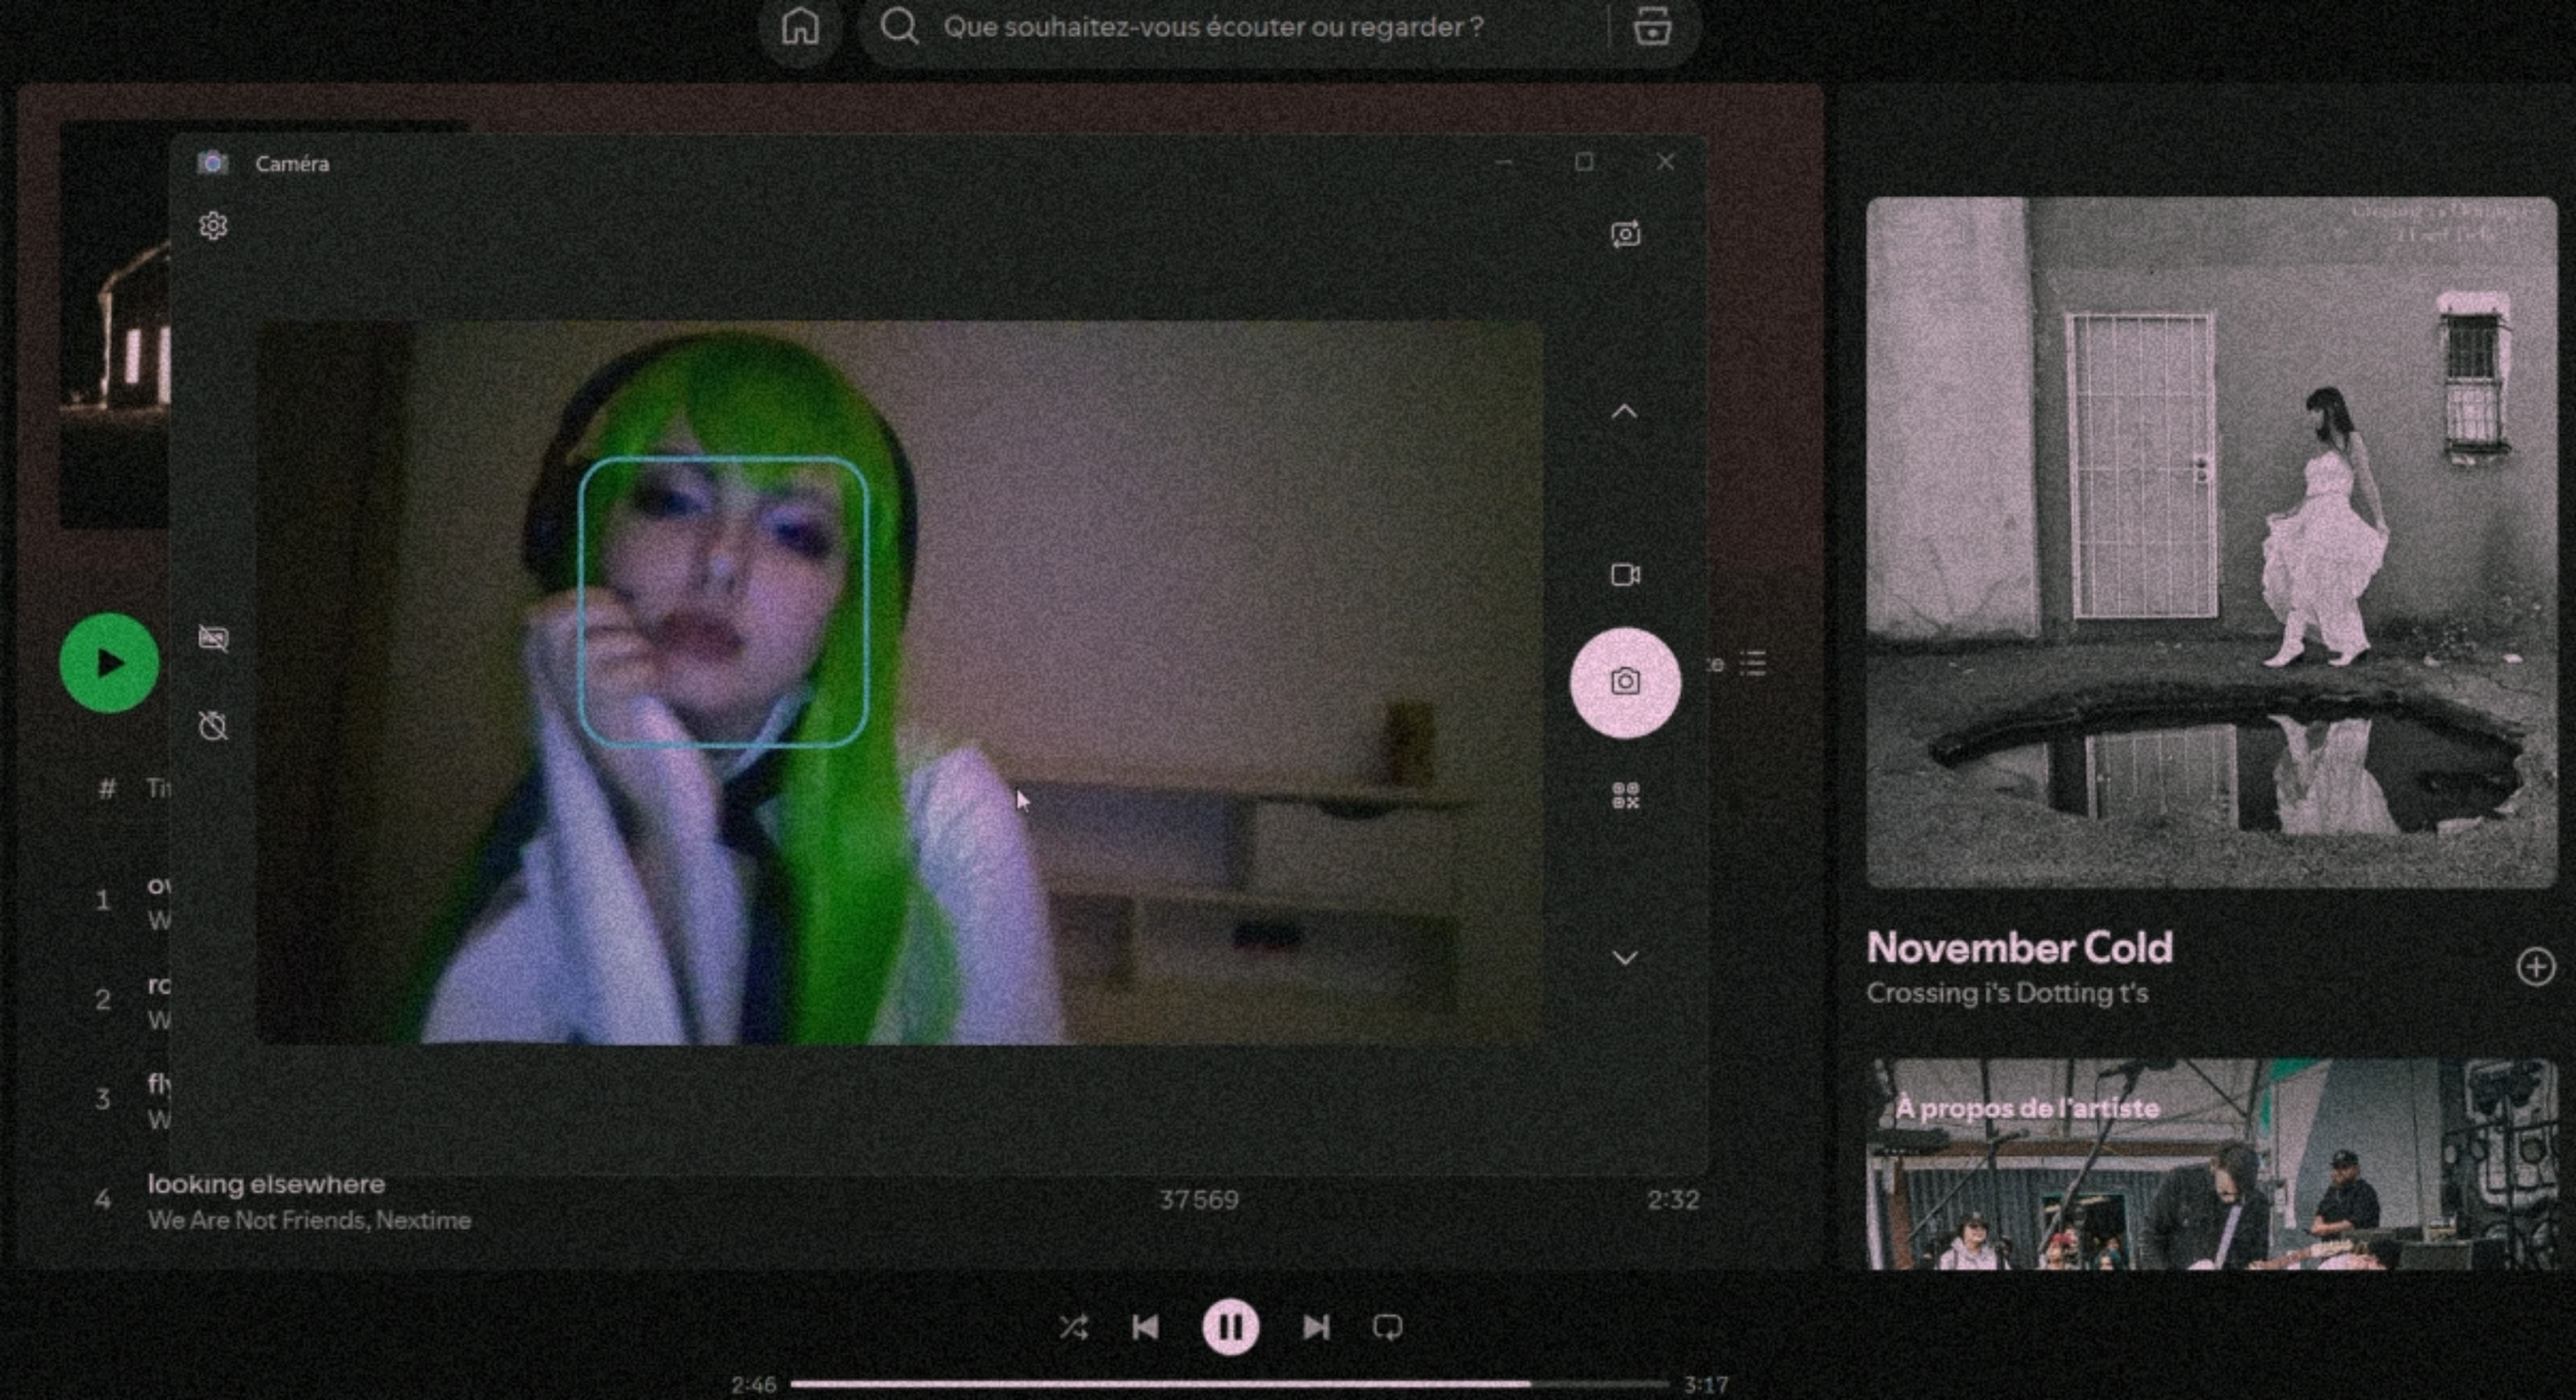Click the Spotify search field
The height and width of the screenshot is (1400, 2576).
click(x=1213, y=27)
